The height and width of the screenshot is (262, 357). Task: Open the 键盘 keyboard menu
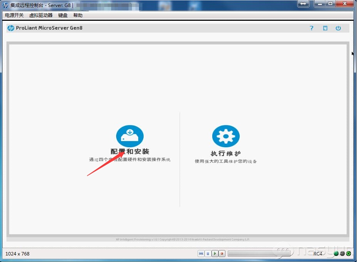click(63, 15)
